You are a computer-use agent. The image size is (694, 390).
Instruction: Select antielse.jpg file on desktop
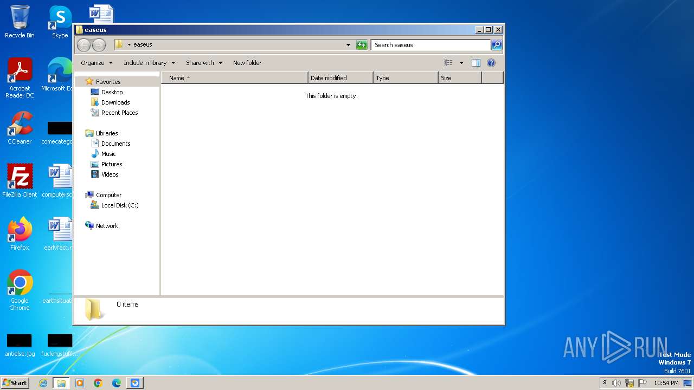click(x=20, y=346)
